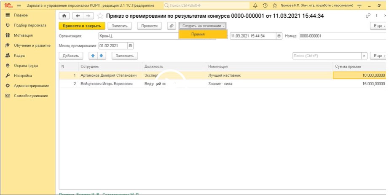This screenshot has width=389, height=195.
Task: Click the Заполнить button
Action: [x=124, y=56]
